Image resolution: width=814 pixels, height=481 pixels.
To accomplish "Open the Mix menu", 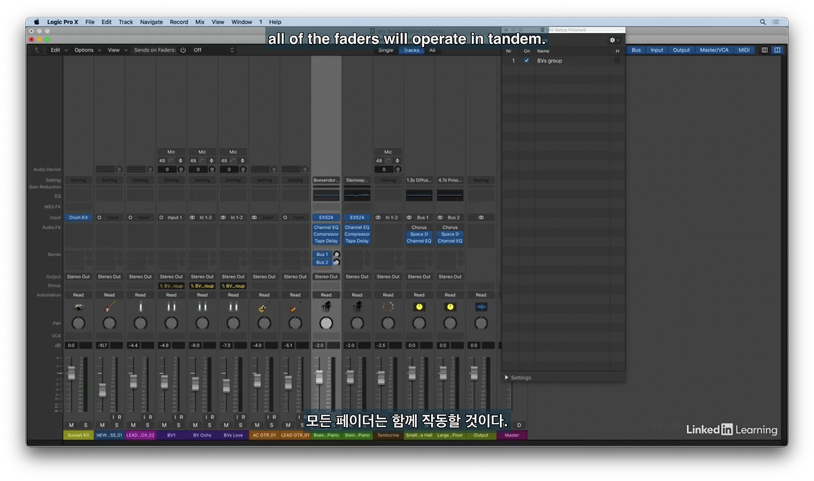I will pyautogui.click(x=200, y=22).
